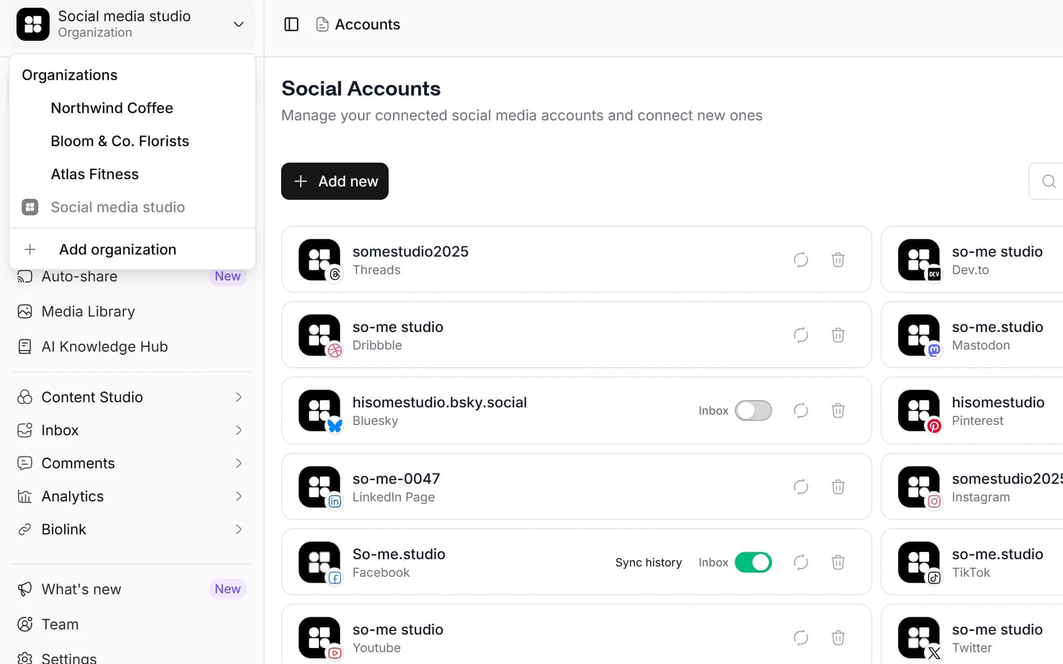Collapse the organization switcher dropdown
The height and width of the screenshot is (664, 1063).
(239, 24)
